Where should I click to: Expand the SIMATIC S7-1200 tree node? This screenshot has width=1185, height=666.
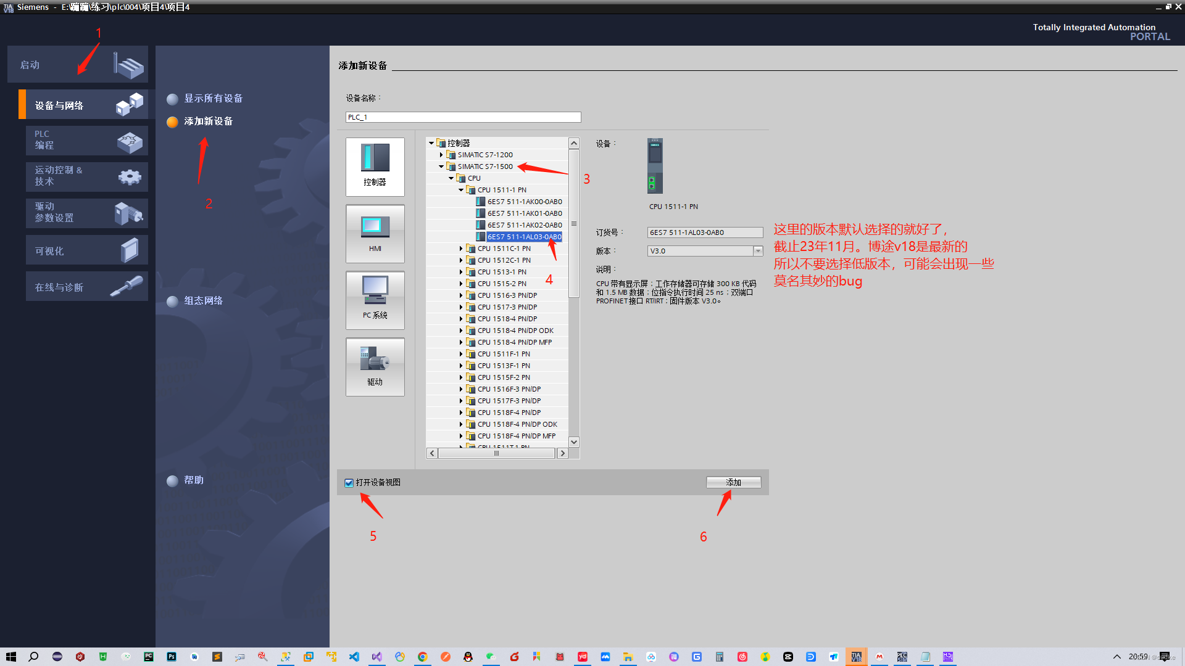[x=441, y=155]
